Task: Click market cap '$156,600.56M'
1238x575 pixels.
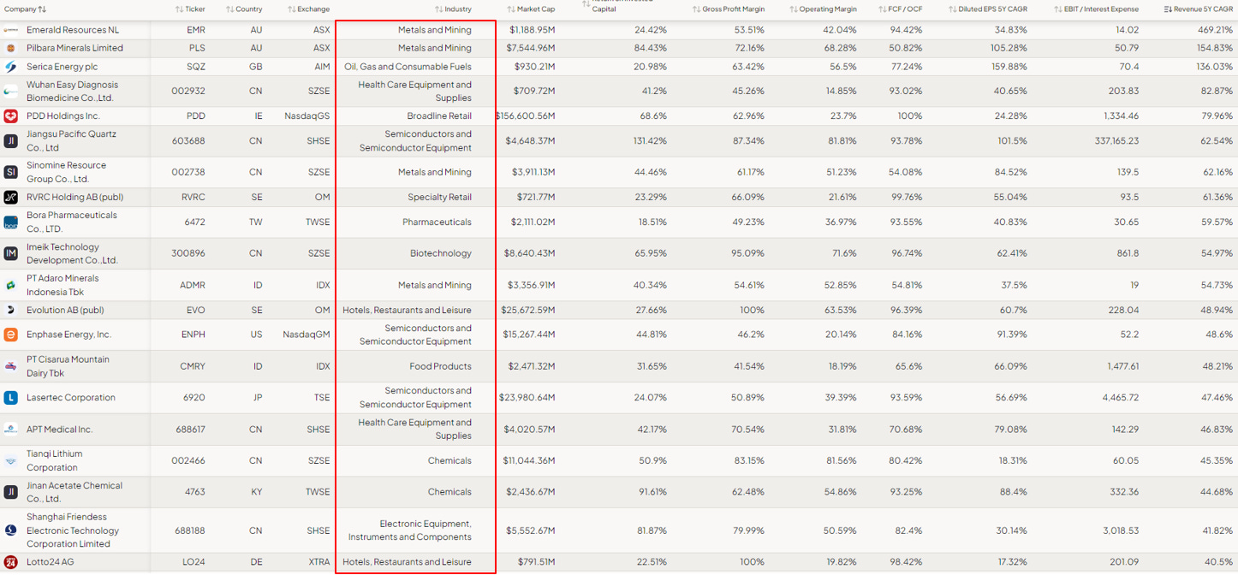Action: coord(526,116)
